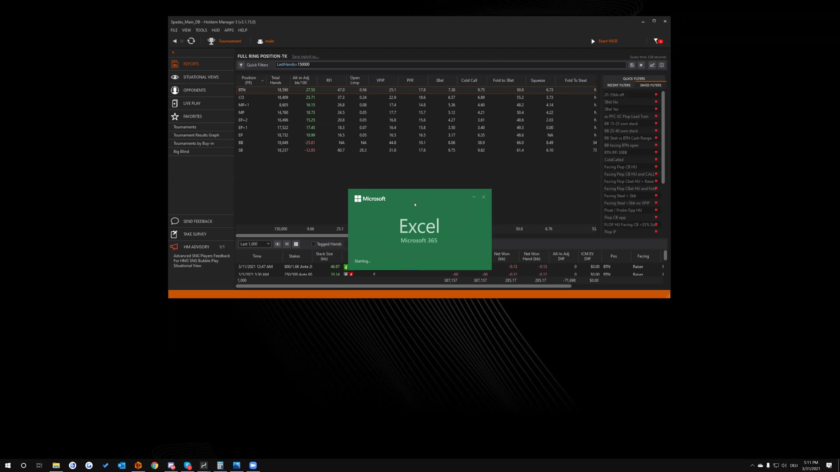The height and width of the screenshot is (472, 840).
Task: Sort by the Position (FR) column
Action: pos(248,80)
